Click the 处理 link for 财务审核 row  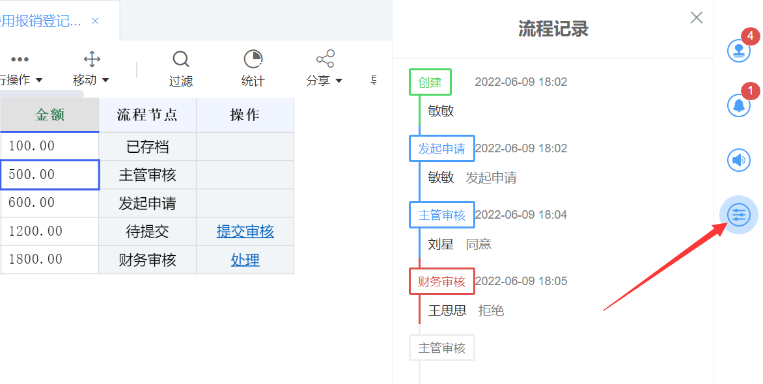pyautogui.click(x=244, y=259)
